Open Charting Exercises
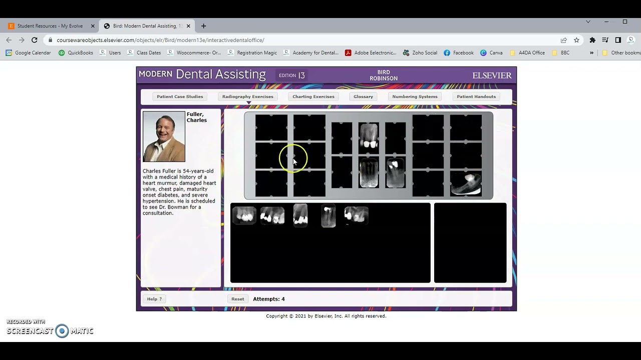The height and width of the screenshot is (360, 641). (313, 96)
